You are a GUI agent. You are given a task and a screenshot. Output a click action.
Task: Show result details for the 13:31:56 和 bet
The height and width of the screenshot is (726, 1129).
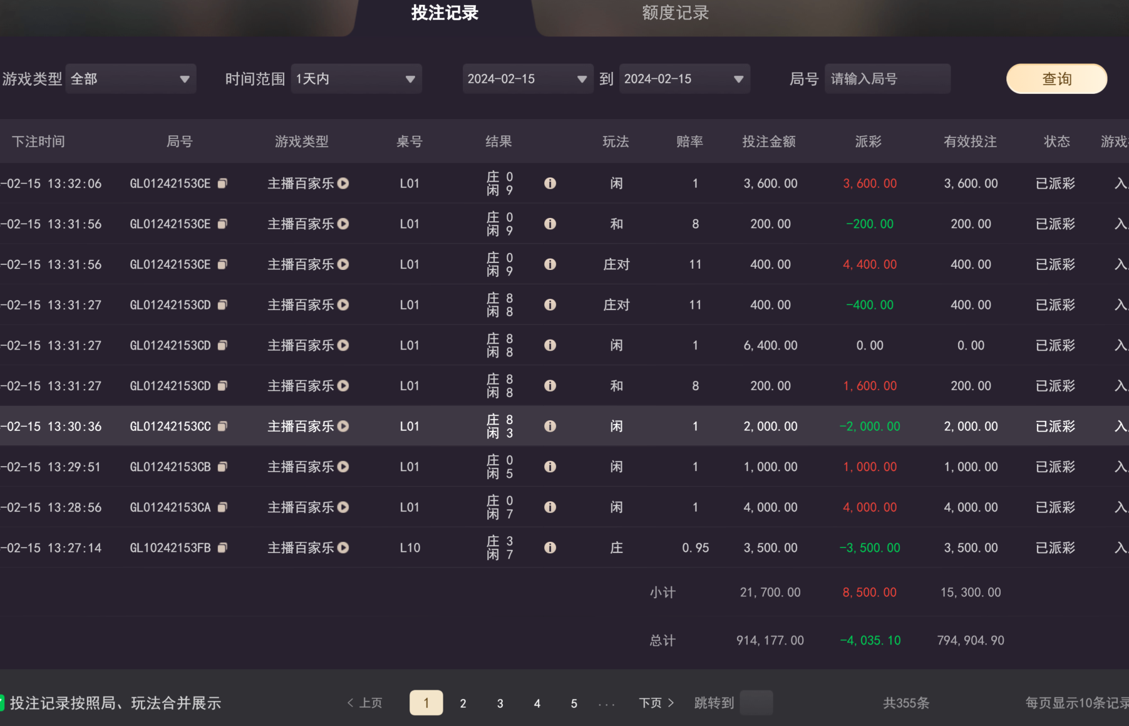click(550, 224)
